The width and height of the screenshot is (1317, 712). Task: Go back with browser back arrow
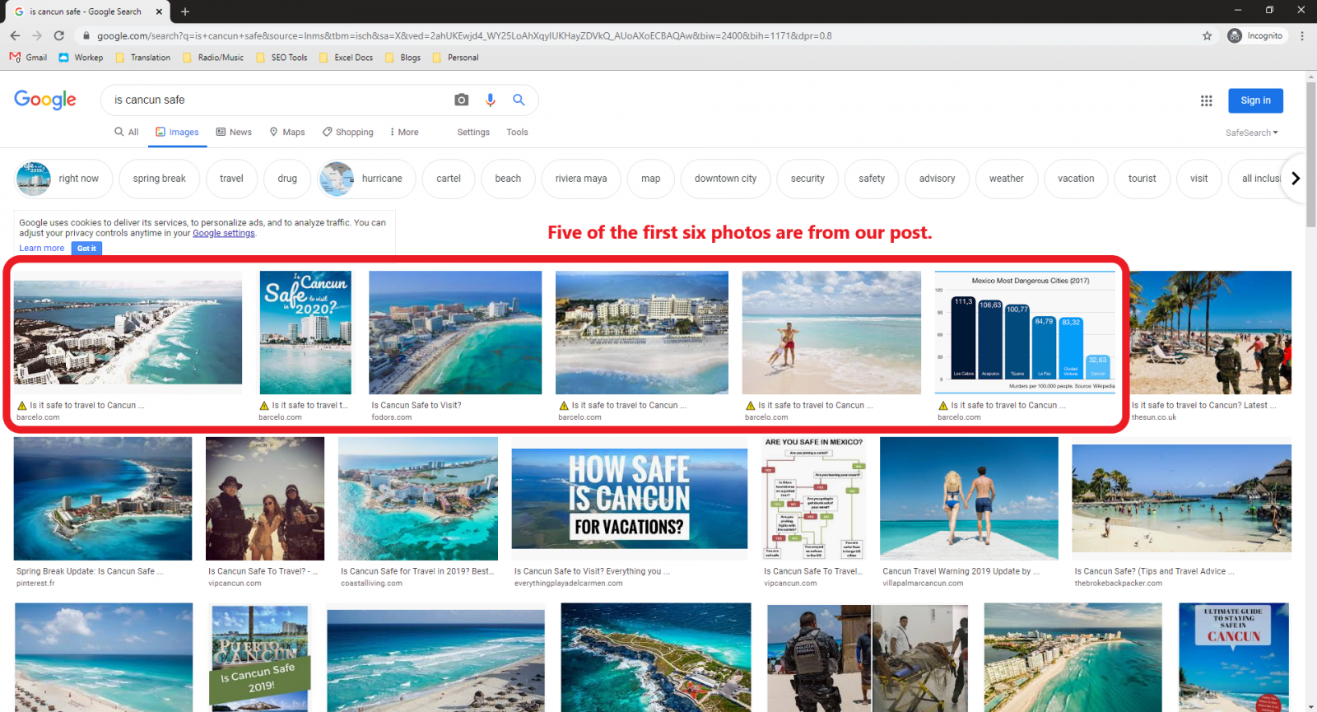click(15, 35)
